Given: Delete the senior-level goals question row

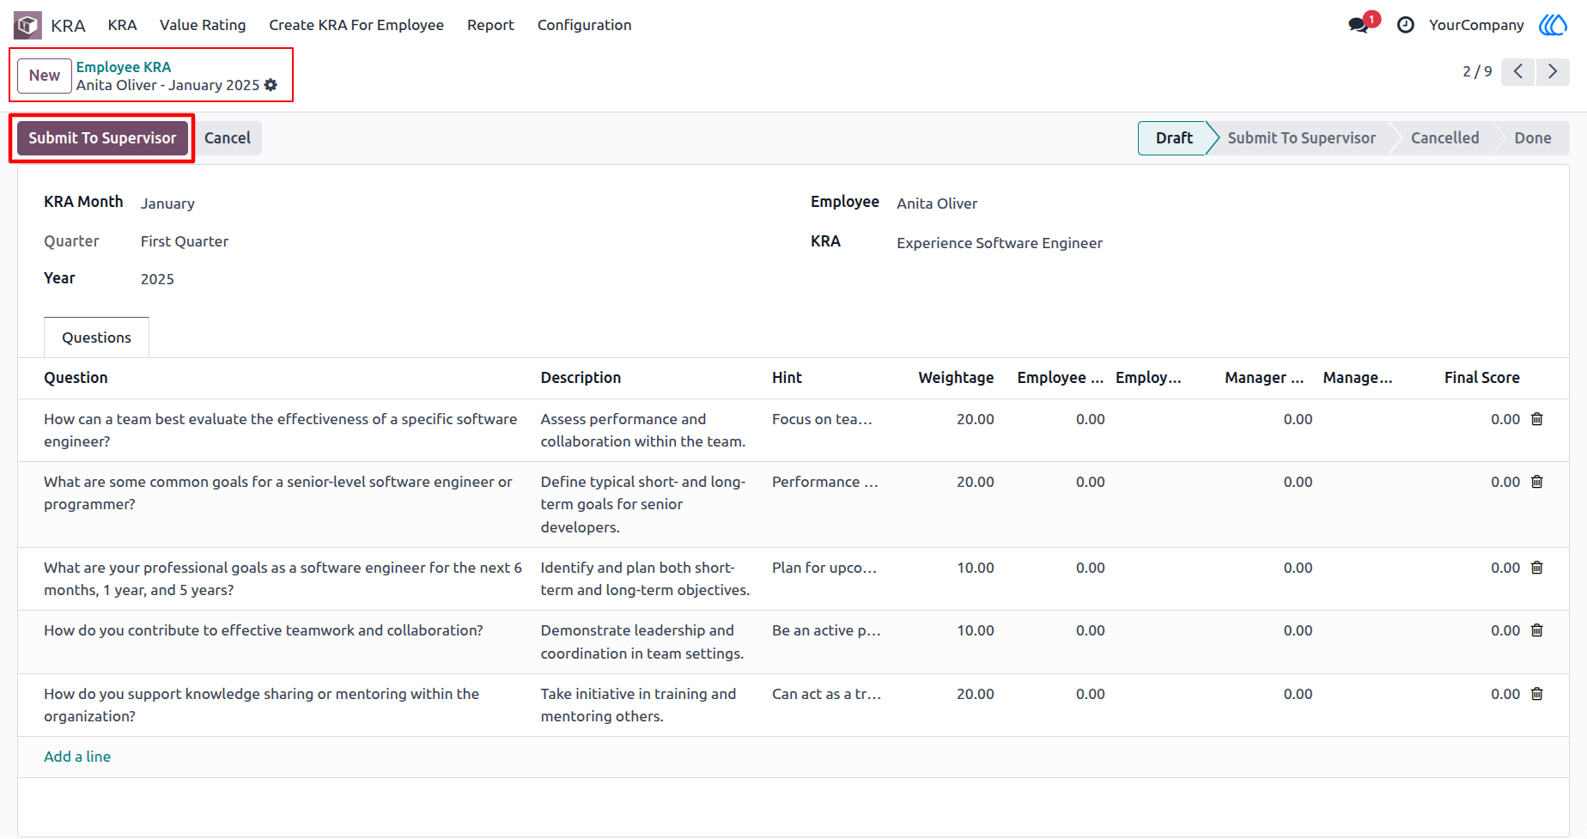Looking at the screenshot, I should click(x=1537, y=482).
